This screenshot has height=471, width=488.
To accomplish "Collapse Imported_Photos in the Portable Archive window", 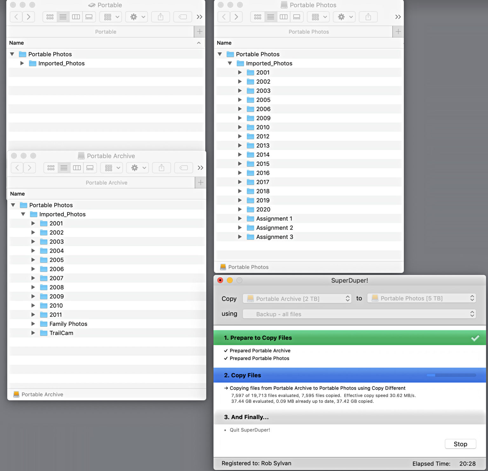I will pyautogui.click(x=23, y=214).
